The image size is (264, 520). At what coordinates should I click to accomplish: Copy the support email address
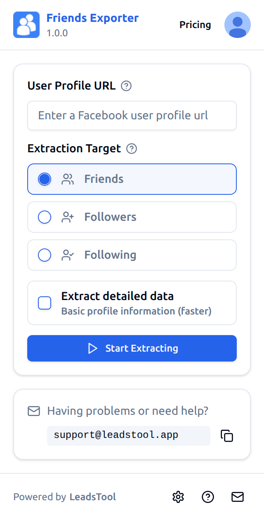[x=227, y=436]
